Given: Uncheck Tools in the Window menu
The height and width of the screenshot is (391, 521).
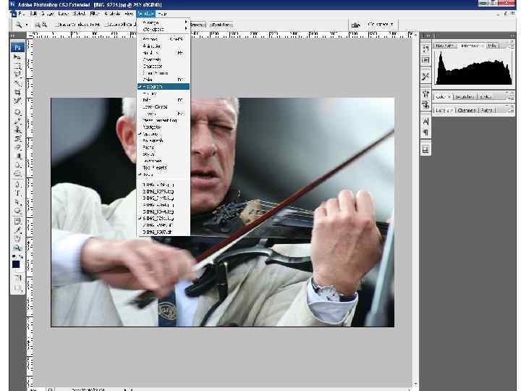Looking at the screenshot, I should click(x=164, y=175).
